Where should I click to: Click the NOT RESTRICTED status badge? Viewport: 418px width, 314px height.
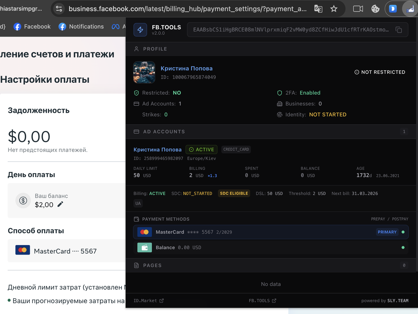(x=380, y=72)
